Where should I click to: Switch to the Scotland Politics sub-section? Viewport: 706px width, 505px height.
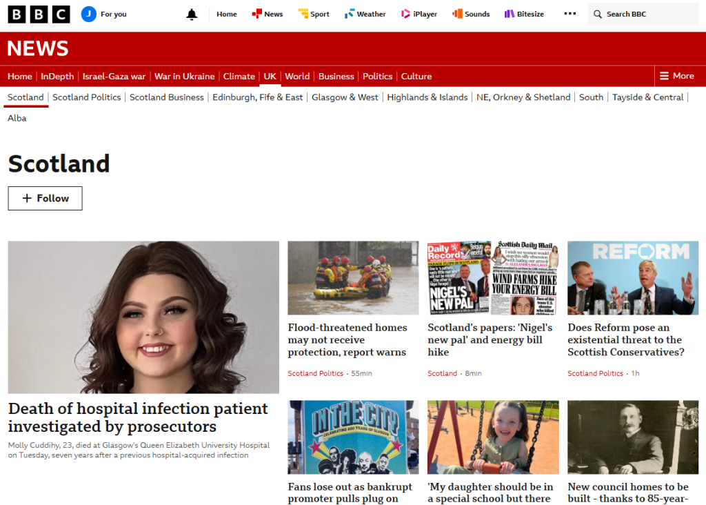pyautogui.click(x=86, y=97)
